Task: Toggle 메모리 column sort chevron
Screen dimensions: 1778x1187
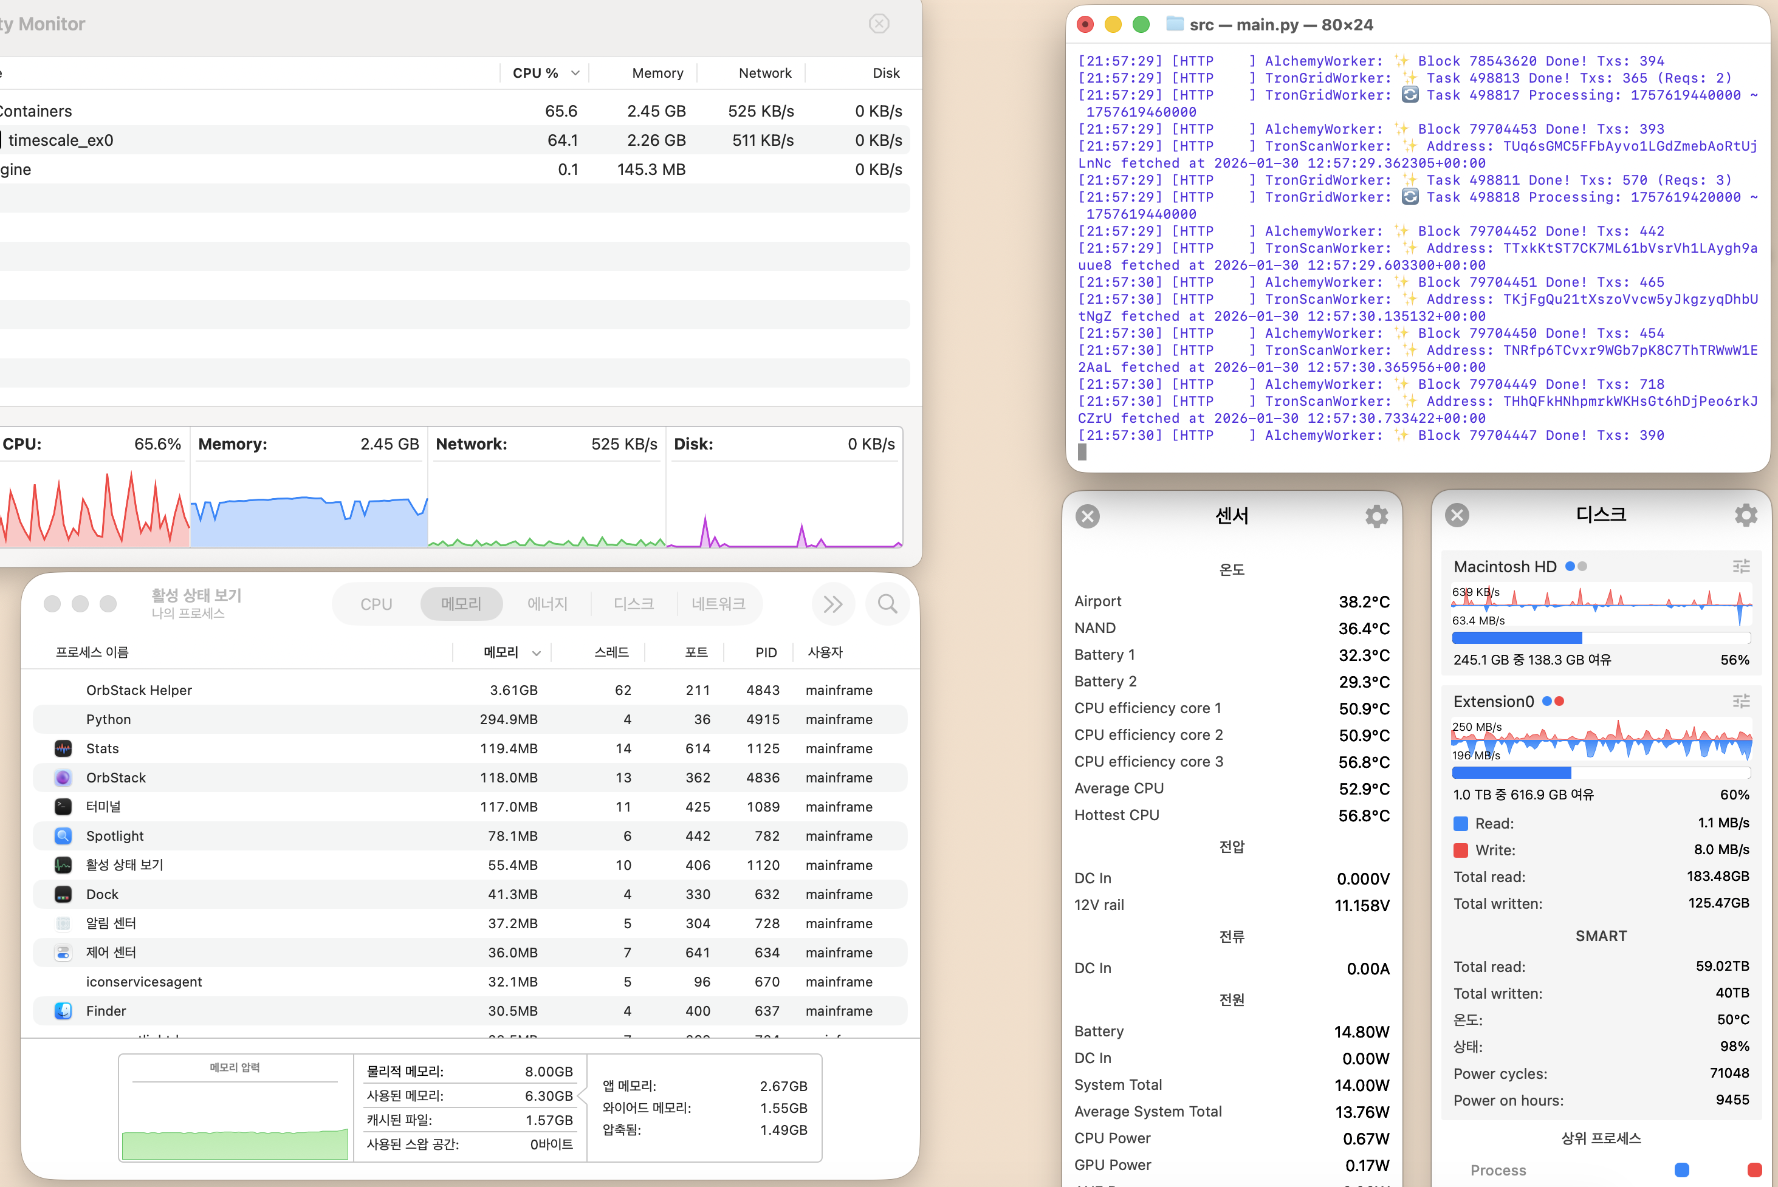Action: click(536, 653)
